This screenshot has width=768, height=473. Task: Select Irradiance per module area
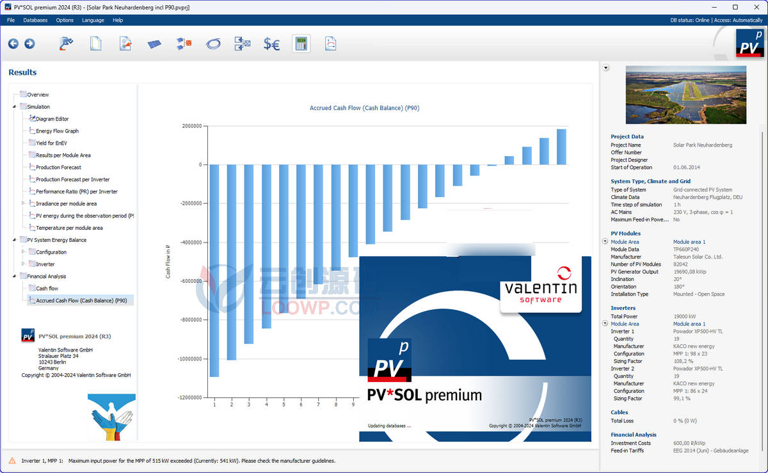67,204
